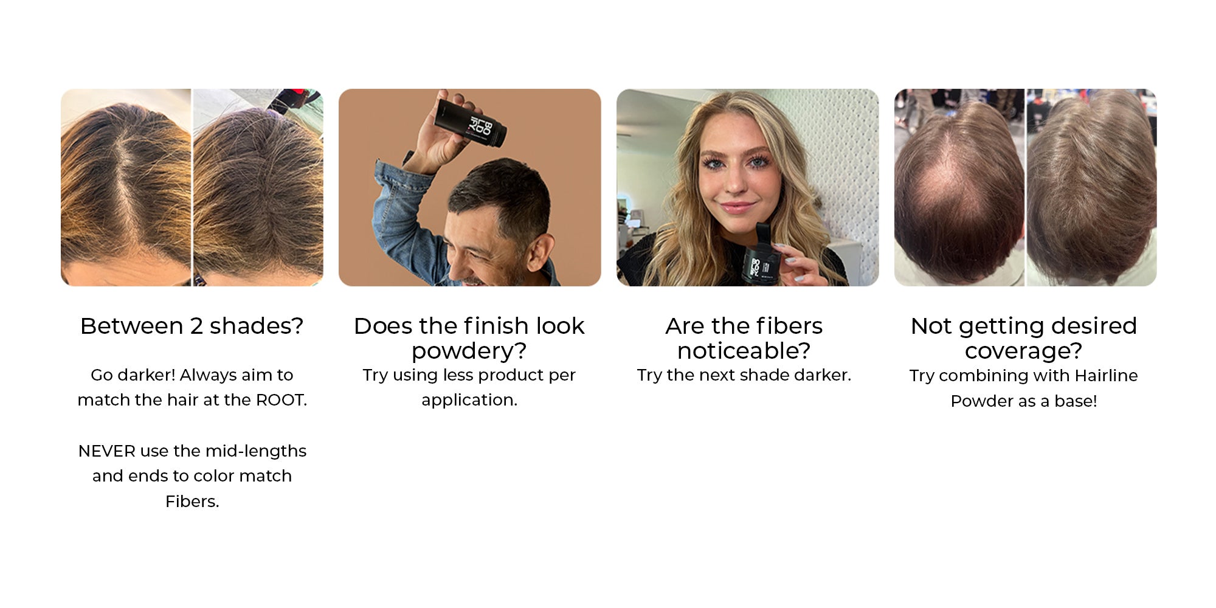Click the hair part before-after image
Screen dimensions: 1216x608
point(192,187)
